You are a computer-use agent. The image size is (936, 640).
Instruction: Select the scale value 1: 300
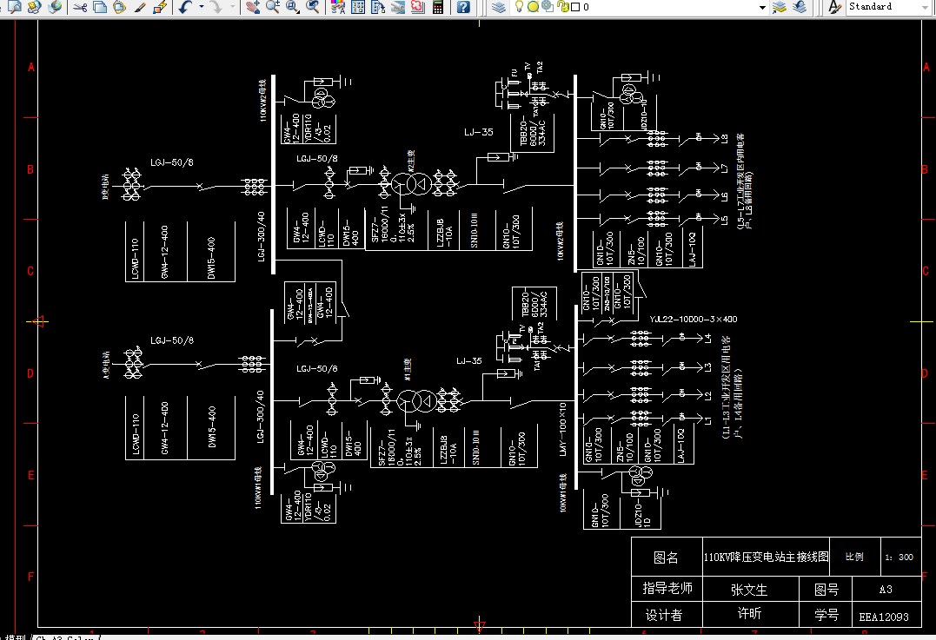899,558
